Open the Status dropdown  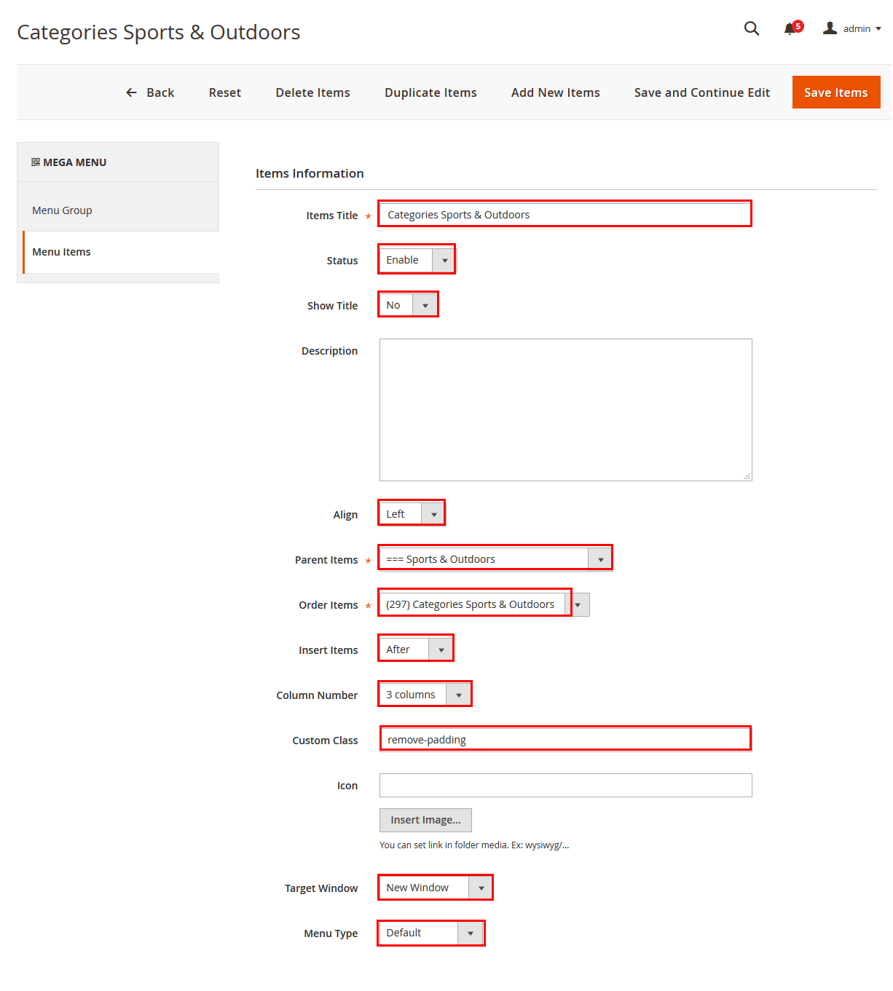pos(417,260)
